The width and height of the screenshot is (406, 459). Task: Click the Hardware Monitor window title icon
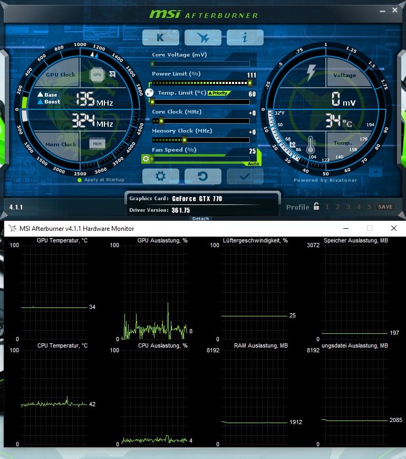point(12,228)
